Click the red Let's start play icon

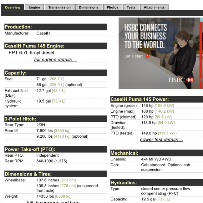pos(148,56)
